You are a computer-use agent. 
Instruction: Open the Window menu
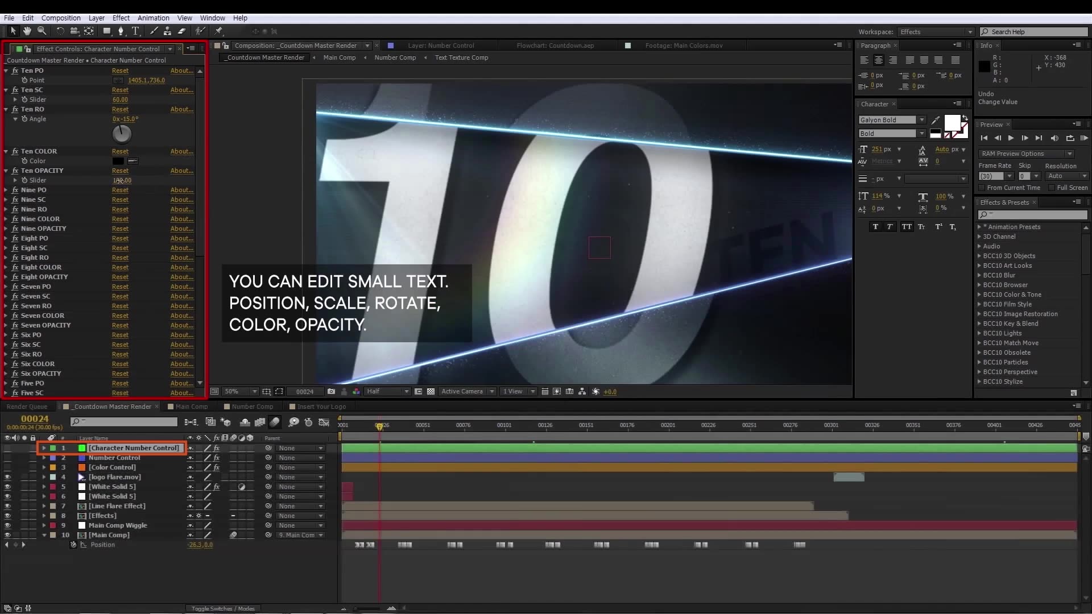tap(213, 18)
